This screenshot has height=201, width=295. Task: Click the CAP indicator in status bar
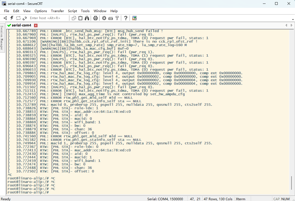pos(276,199)
